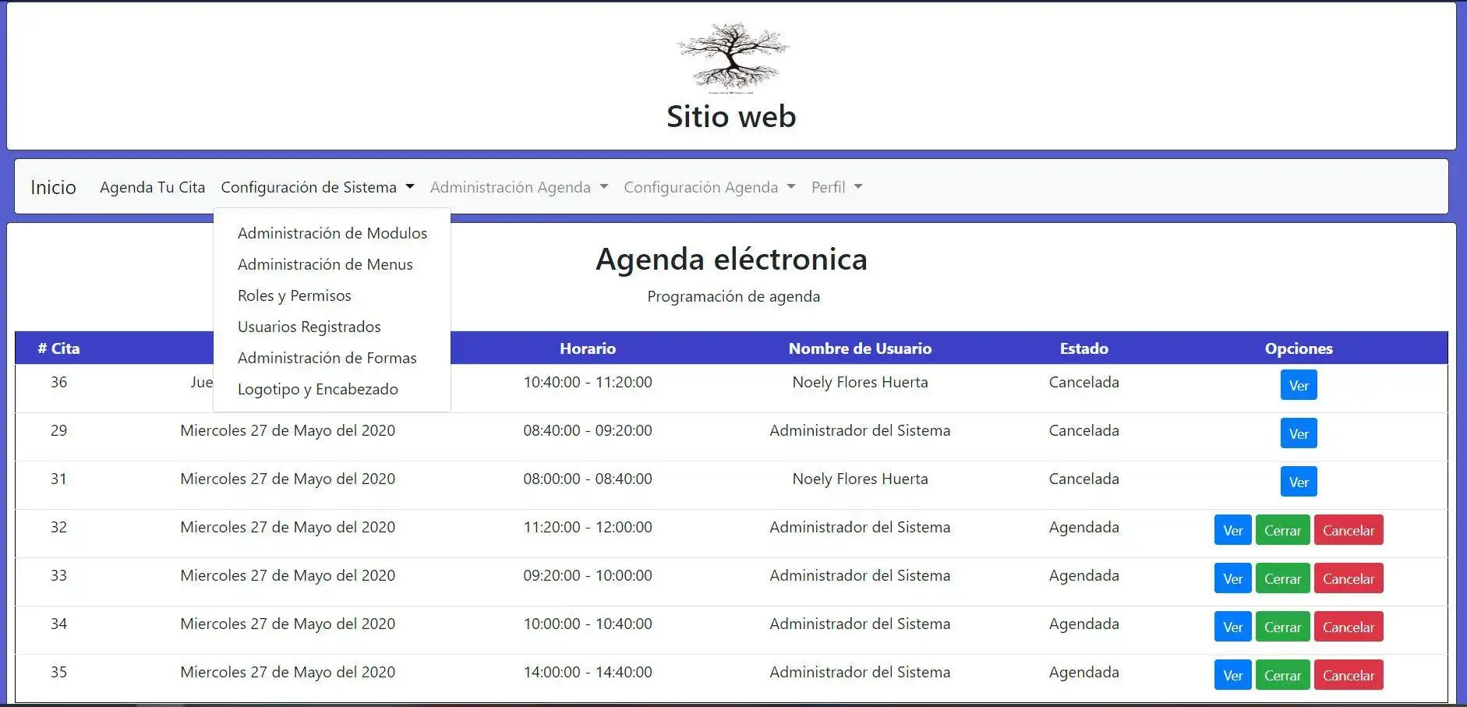Close appointment 34 with Cerrar

click(1282, 627)
